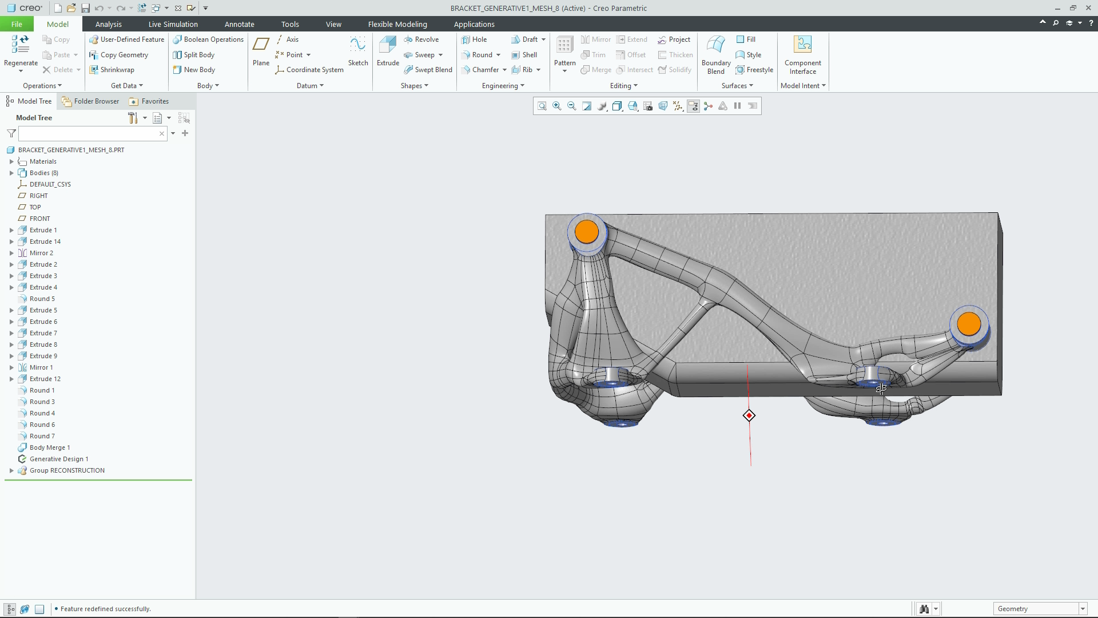This screenshot has width=1098, height=618.
Task: Click the Open folder icon in title bar
Action: [x=71, y=8]
